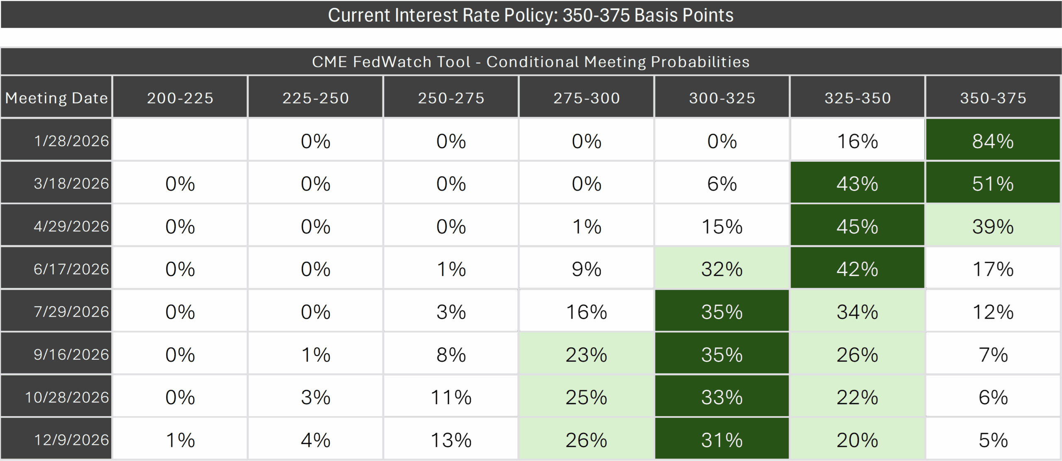The image size is (1062, 461).
Task: Click the 275-300 column header
Action: pyautogui.click(x=586, y=98)
